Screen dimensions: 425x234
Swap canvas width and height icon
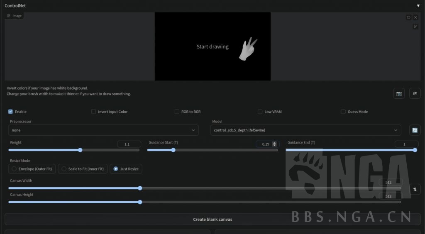click(415, 189)
